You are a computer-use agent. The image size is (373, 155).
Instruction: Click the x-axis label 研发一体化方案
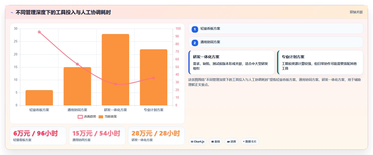pyautogui.click(x=115, y=110)
